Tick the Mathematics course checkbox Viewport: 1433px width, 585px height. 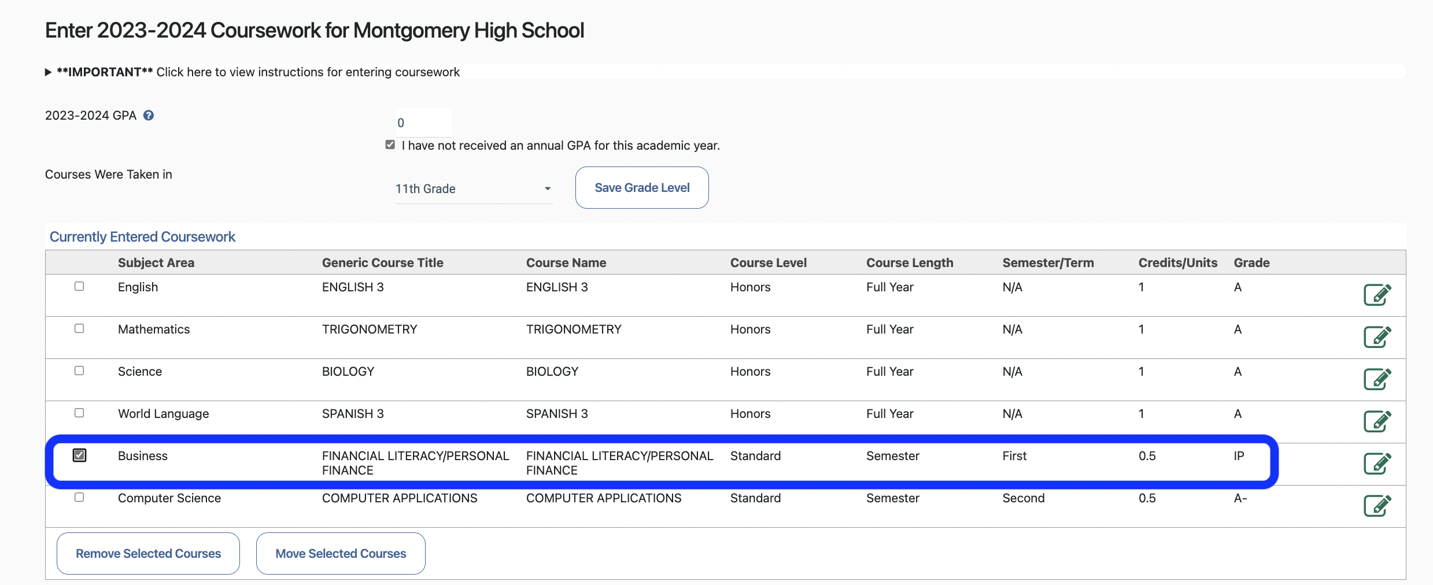79,328
